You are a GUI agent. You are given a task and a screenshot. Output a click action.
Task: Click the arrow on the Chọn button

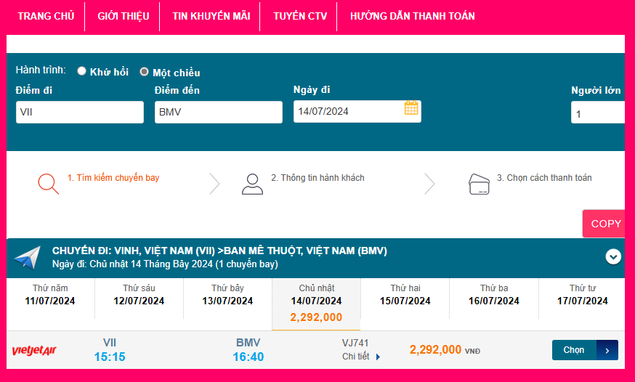[x=607, y=350]
